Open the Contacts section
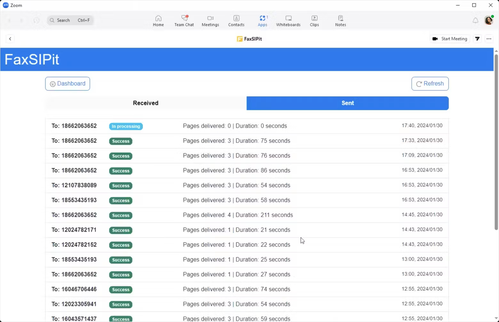This screenshot has width=499, height=322. click(x=236, y=20)
